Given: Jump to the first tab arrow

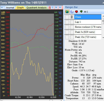Looking at the screenshot, I should [2, 8].
